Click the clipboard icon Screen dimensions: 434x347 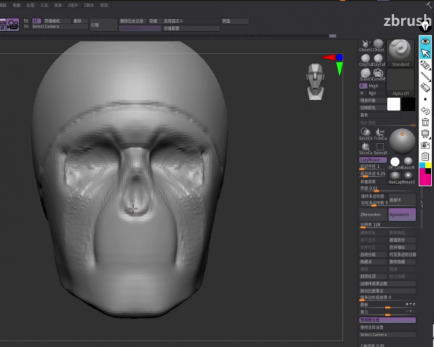[425, 157]
